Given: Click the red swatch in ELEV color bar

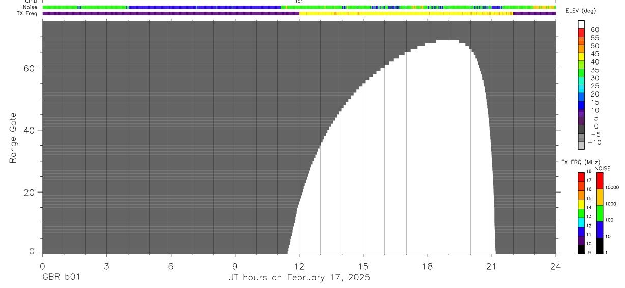Looking at the screenshot, I should click(x=581, y=33).
